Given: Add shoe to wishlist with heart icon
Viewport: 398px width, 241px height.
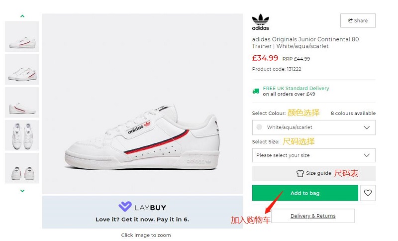Looking at the screenshot, I should pyautogui.click(x=368, y=193).
